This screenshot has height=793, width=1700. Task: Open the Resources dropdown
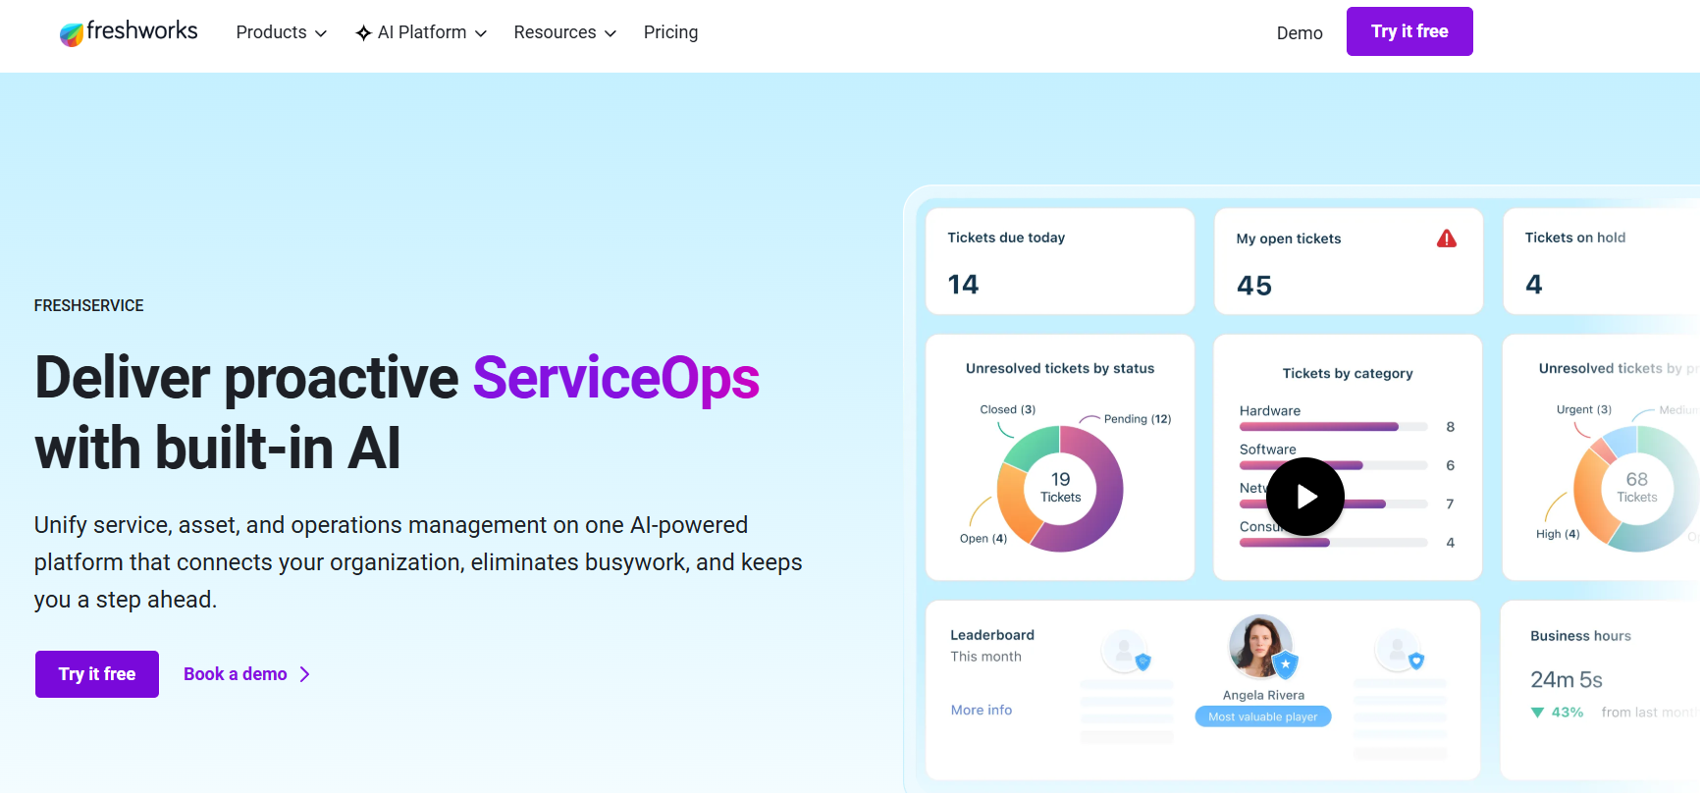pos(565,32)
